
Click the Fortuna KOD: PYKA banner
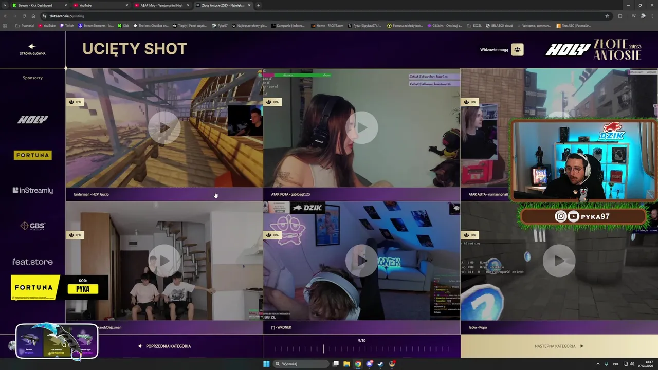tap(59, 288)
